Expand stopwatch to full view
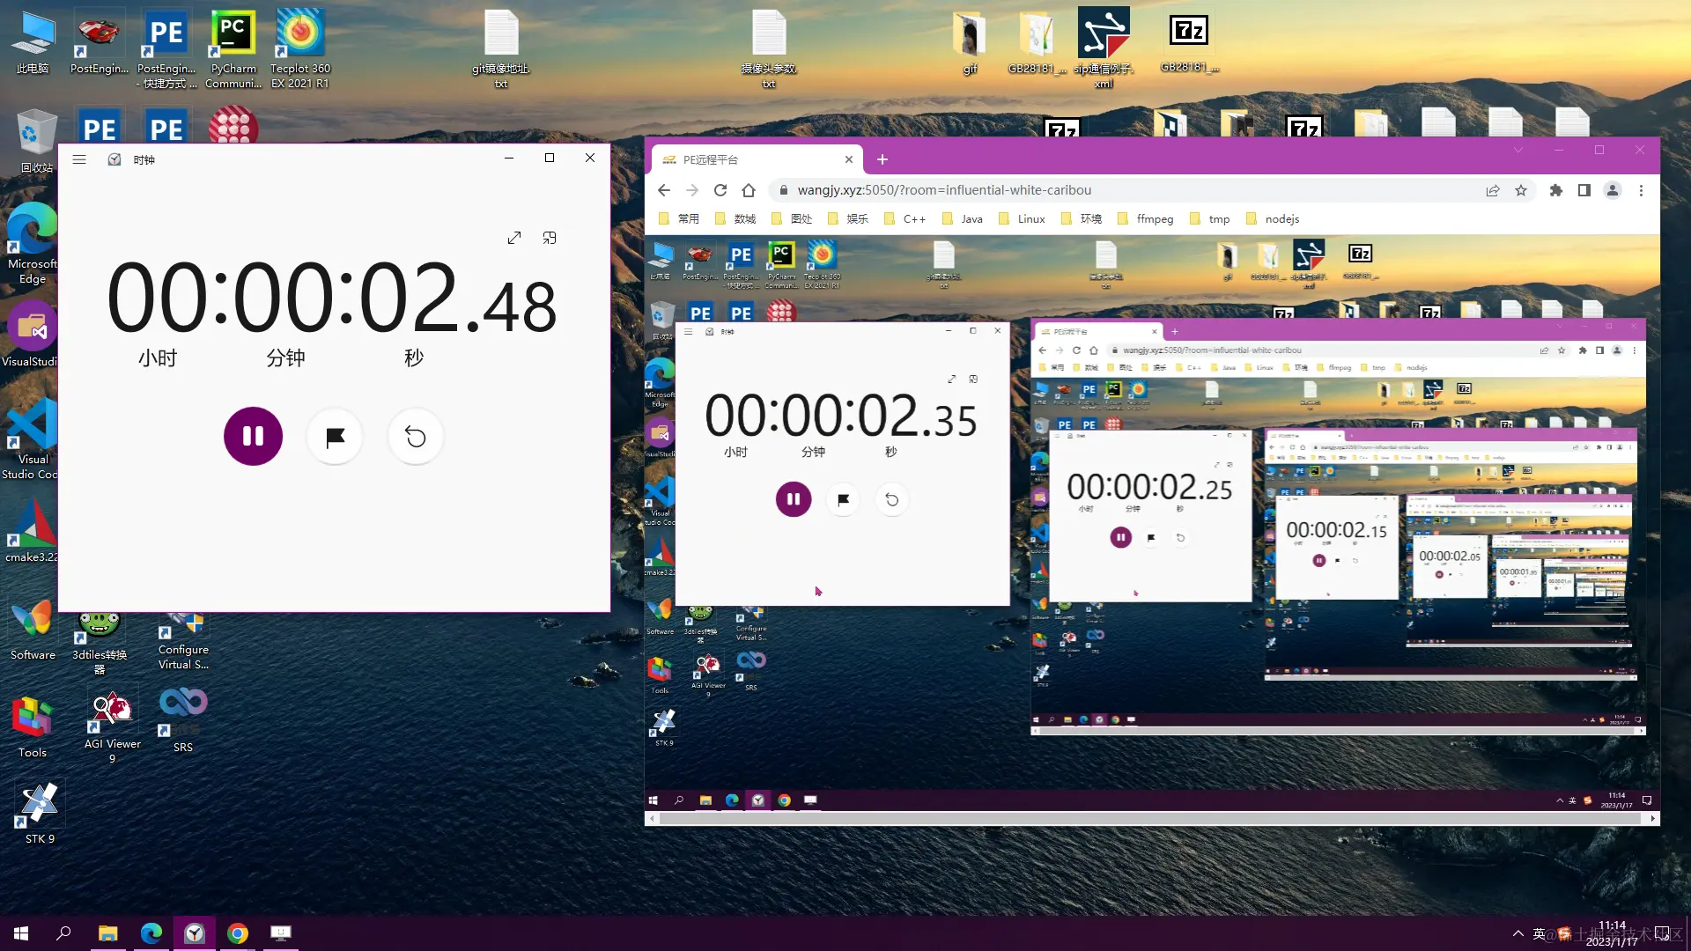1691x951 pixels. (x=514, y=238)
